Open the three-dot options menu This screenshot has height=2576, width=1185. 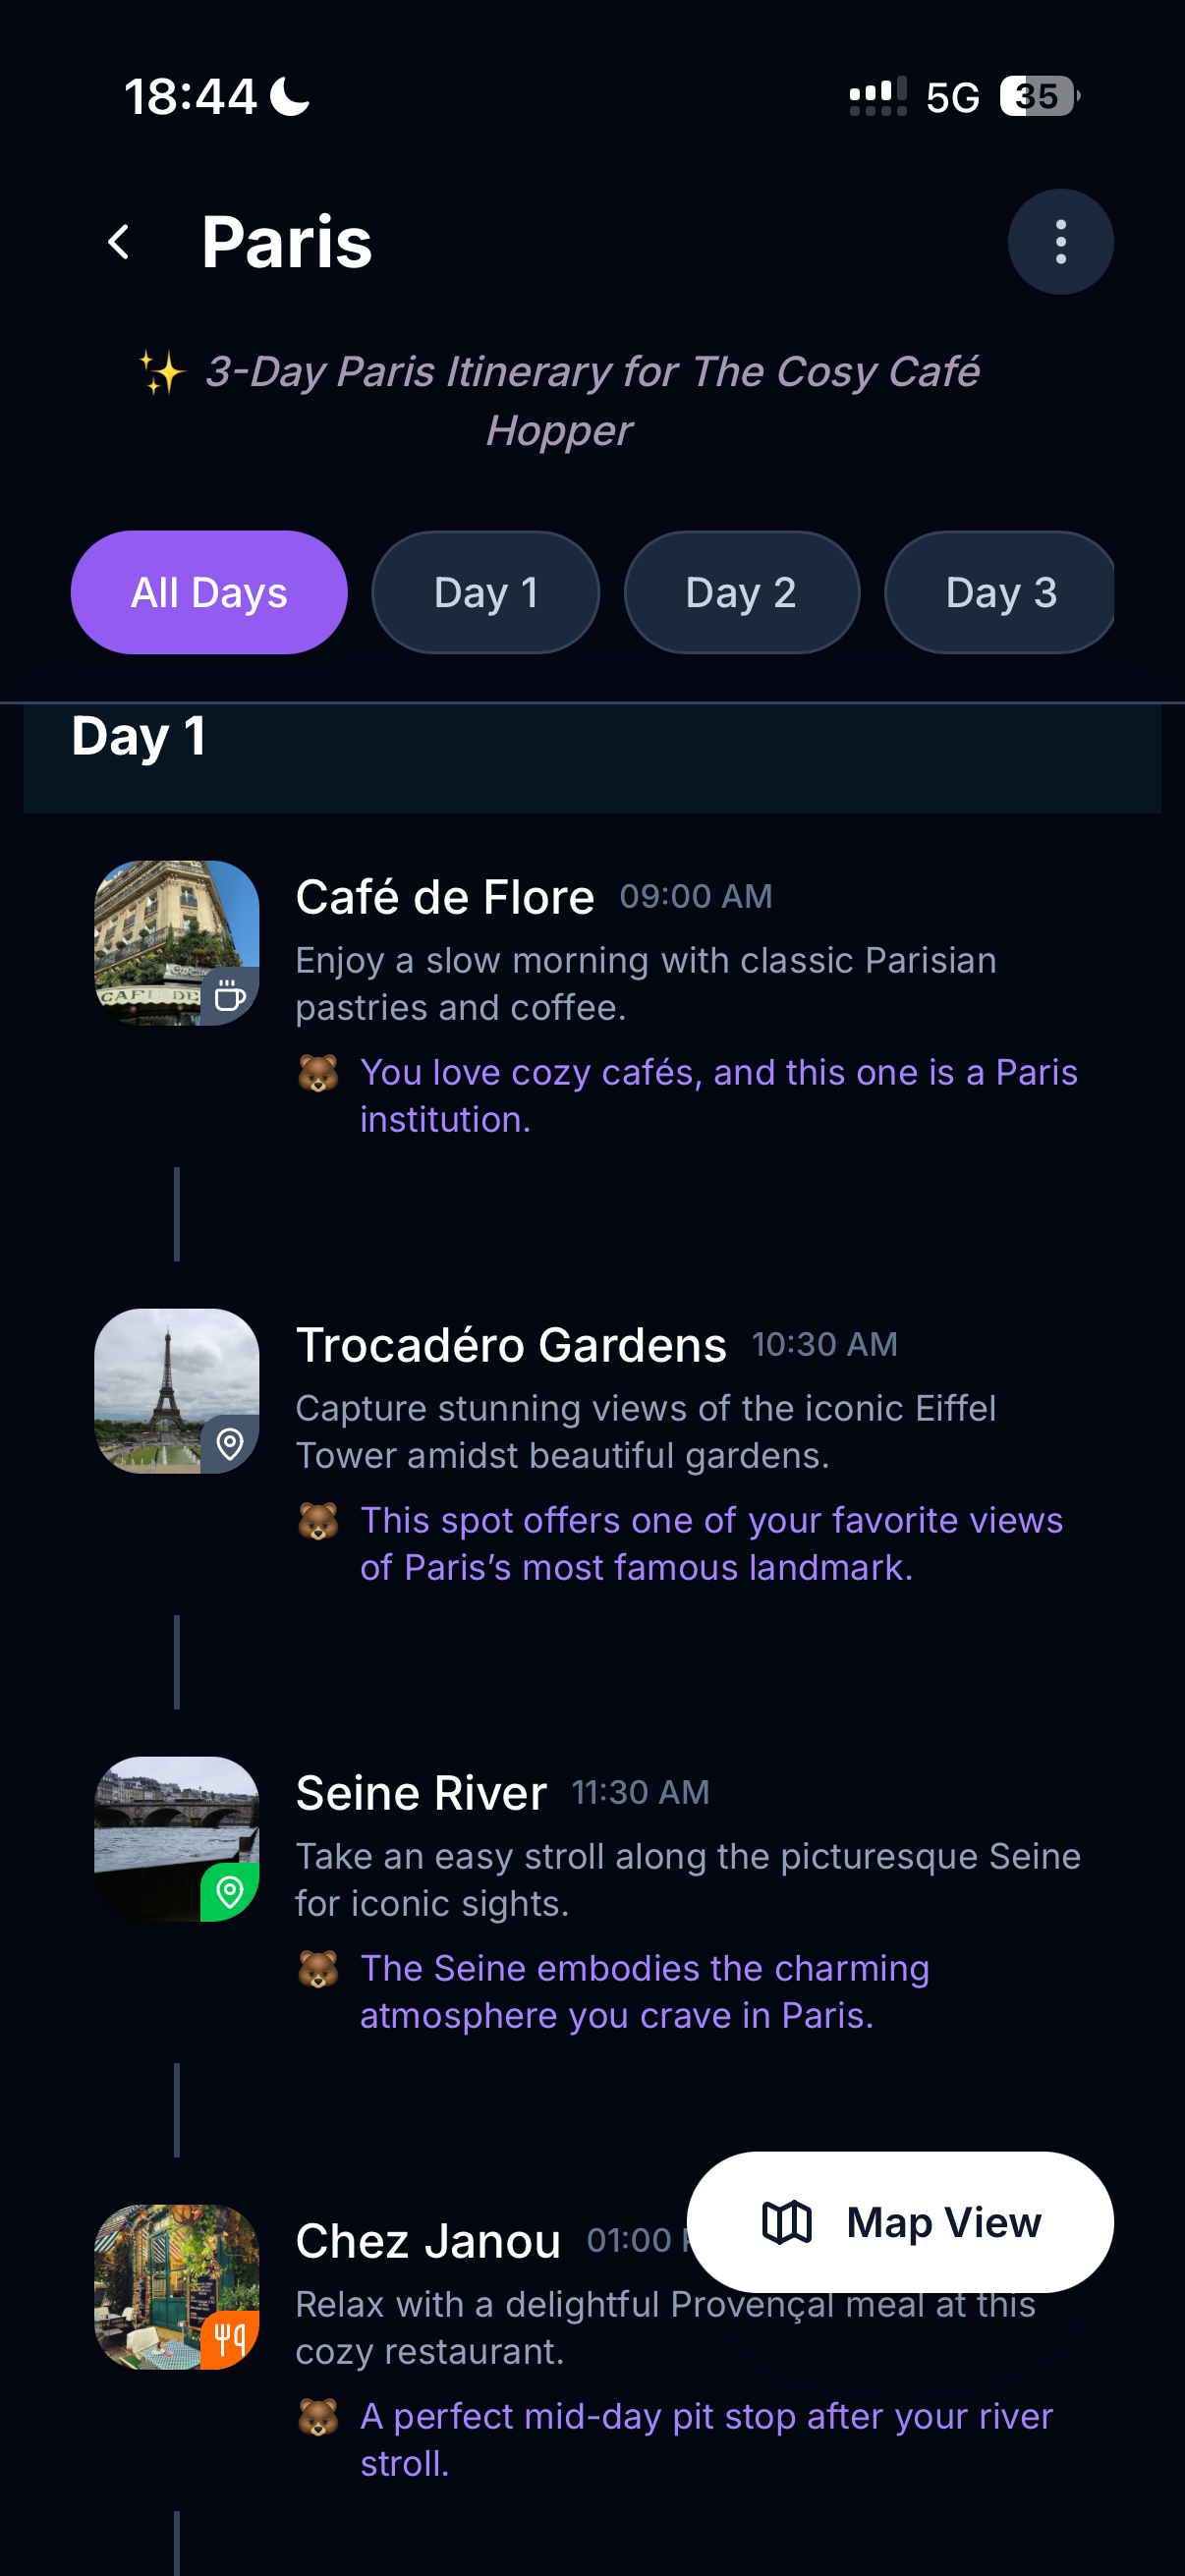1060,242
